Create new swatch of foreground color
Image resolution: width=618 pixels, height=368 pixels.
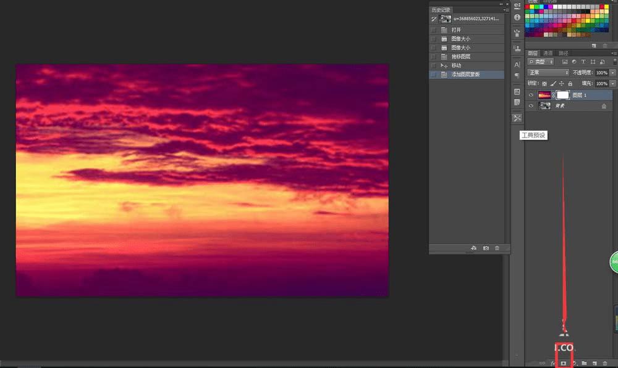coord(593,46)
